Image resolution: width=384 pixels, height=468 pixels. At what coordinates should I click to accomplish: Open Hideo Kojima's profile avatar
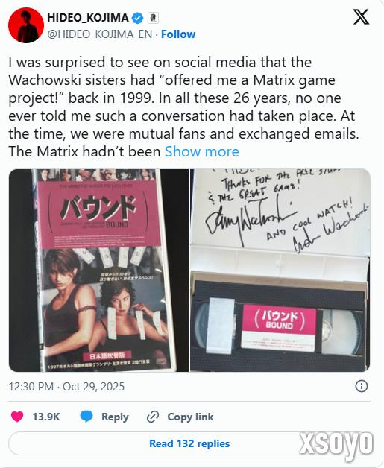coord(26,25)
